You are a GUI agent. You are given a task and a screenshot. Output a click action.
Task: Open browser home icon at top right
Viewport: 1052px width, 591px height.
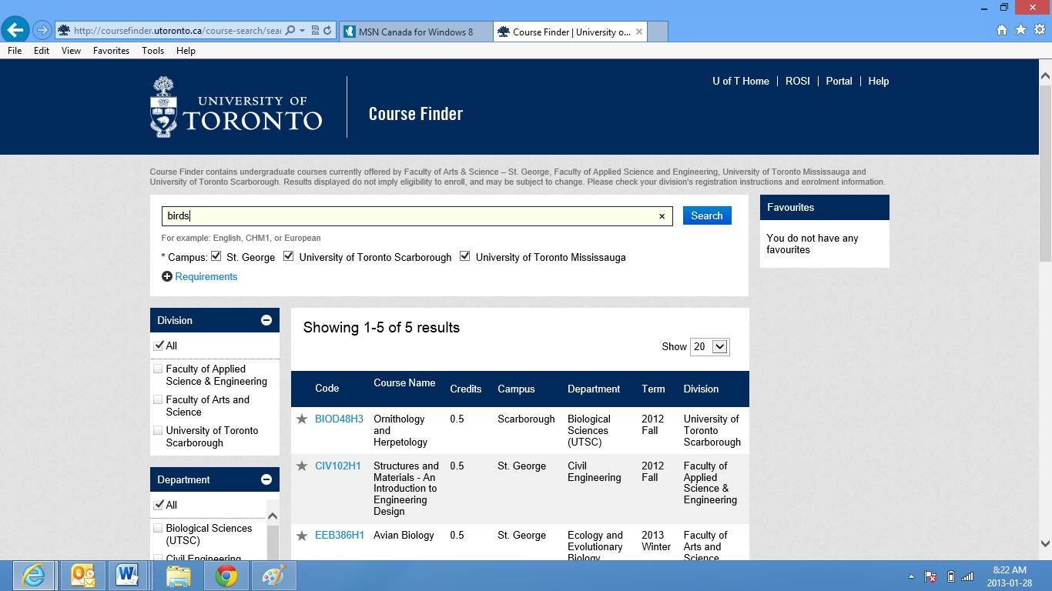1001,30
